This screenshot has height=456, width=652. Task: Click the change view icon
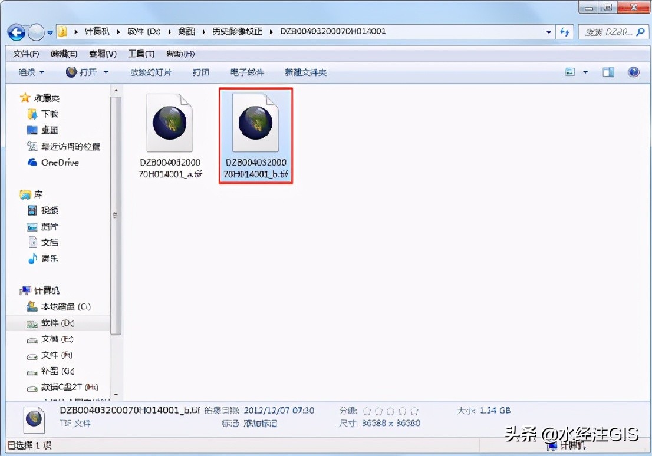click(570, 72)
